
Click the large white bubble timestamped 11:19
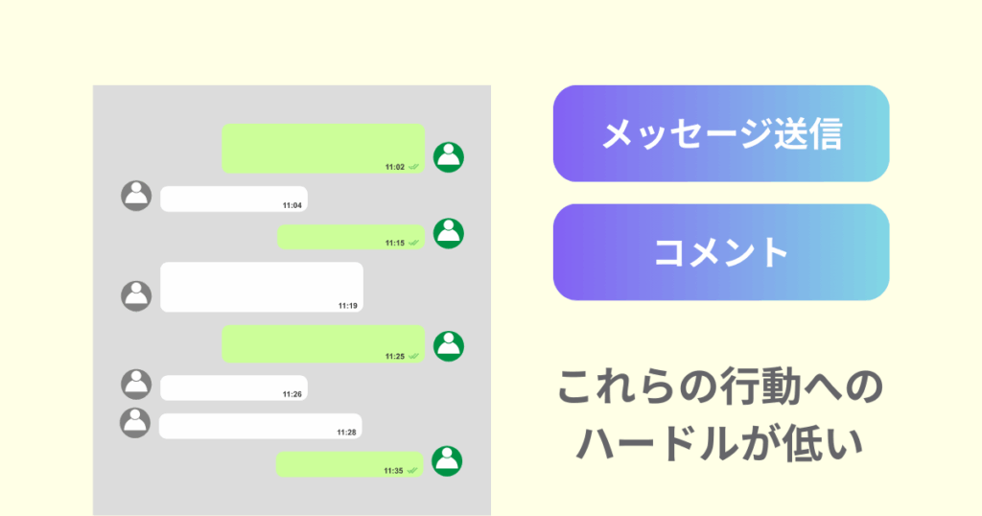coord(261,287)
